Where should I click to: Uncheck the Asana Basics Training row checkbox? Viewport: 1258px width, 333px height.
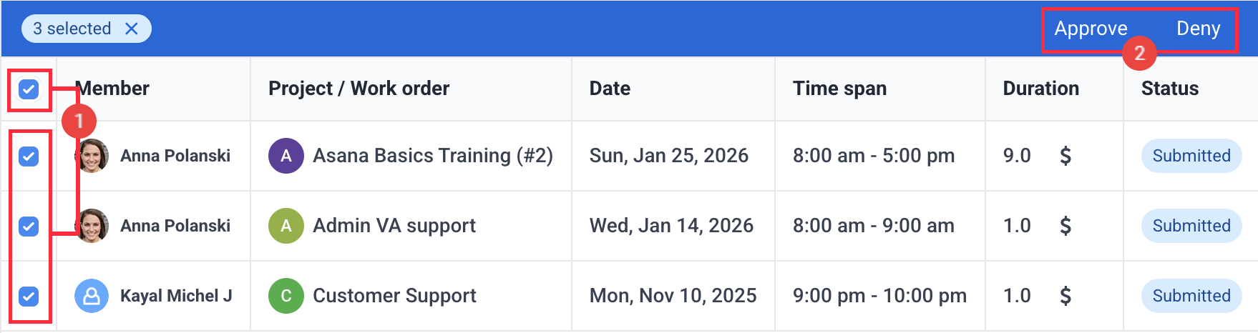29,156
